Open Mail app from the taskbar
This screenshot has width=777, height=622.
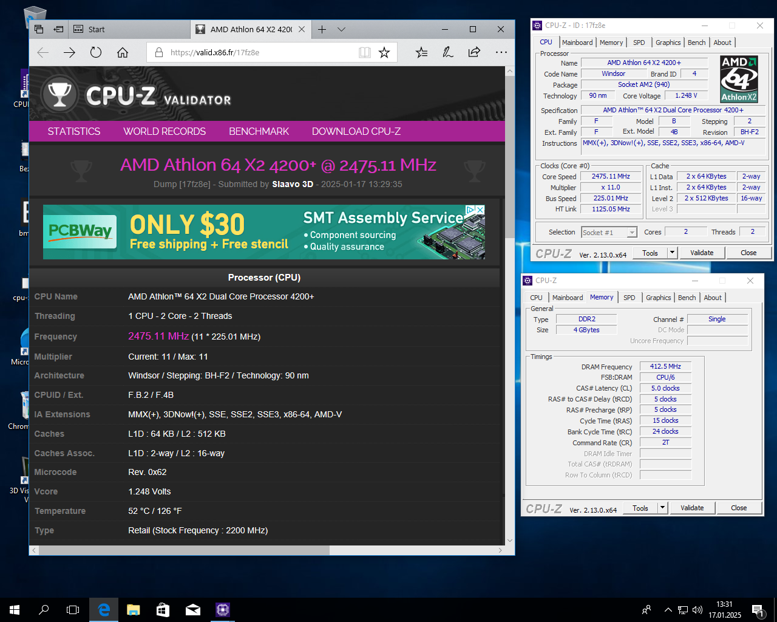coord(192,610)
